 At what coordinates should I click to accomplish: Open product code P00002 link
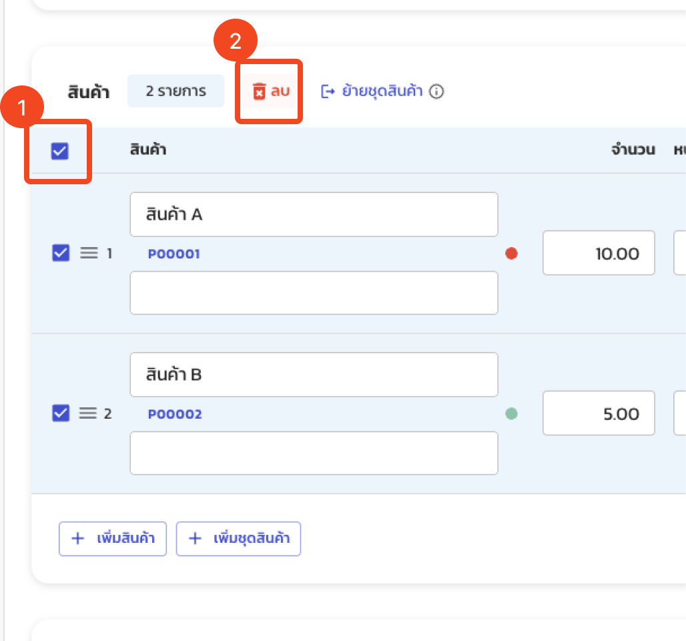175,415
